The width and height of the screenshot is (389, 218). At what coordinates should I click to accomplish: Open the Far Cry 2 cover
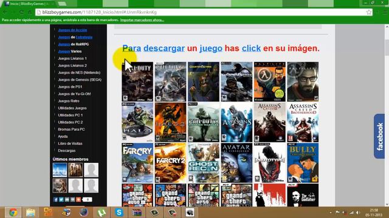[170, 163]
